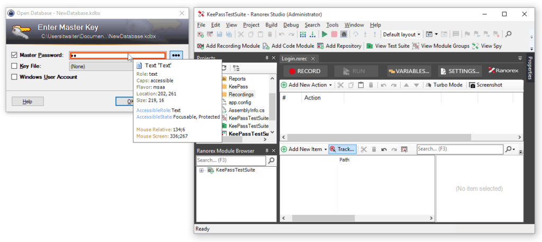Click the highlight element icon in repository toolbar
This screenshot has height=242, width=542.
[x=404, y=149]
